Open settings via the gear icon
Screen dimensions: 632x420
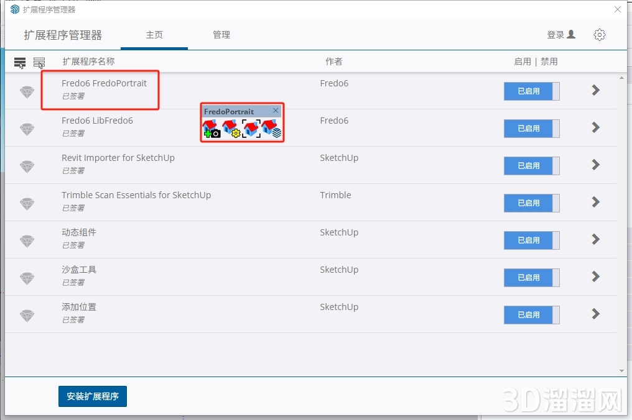[599, 35]
